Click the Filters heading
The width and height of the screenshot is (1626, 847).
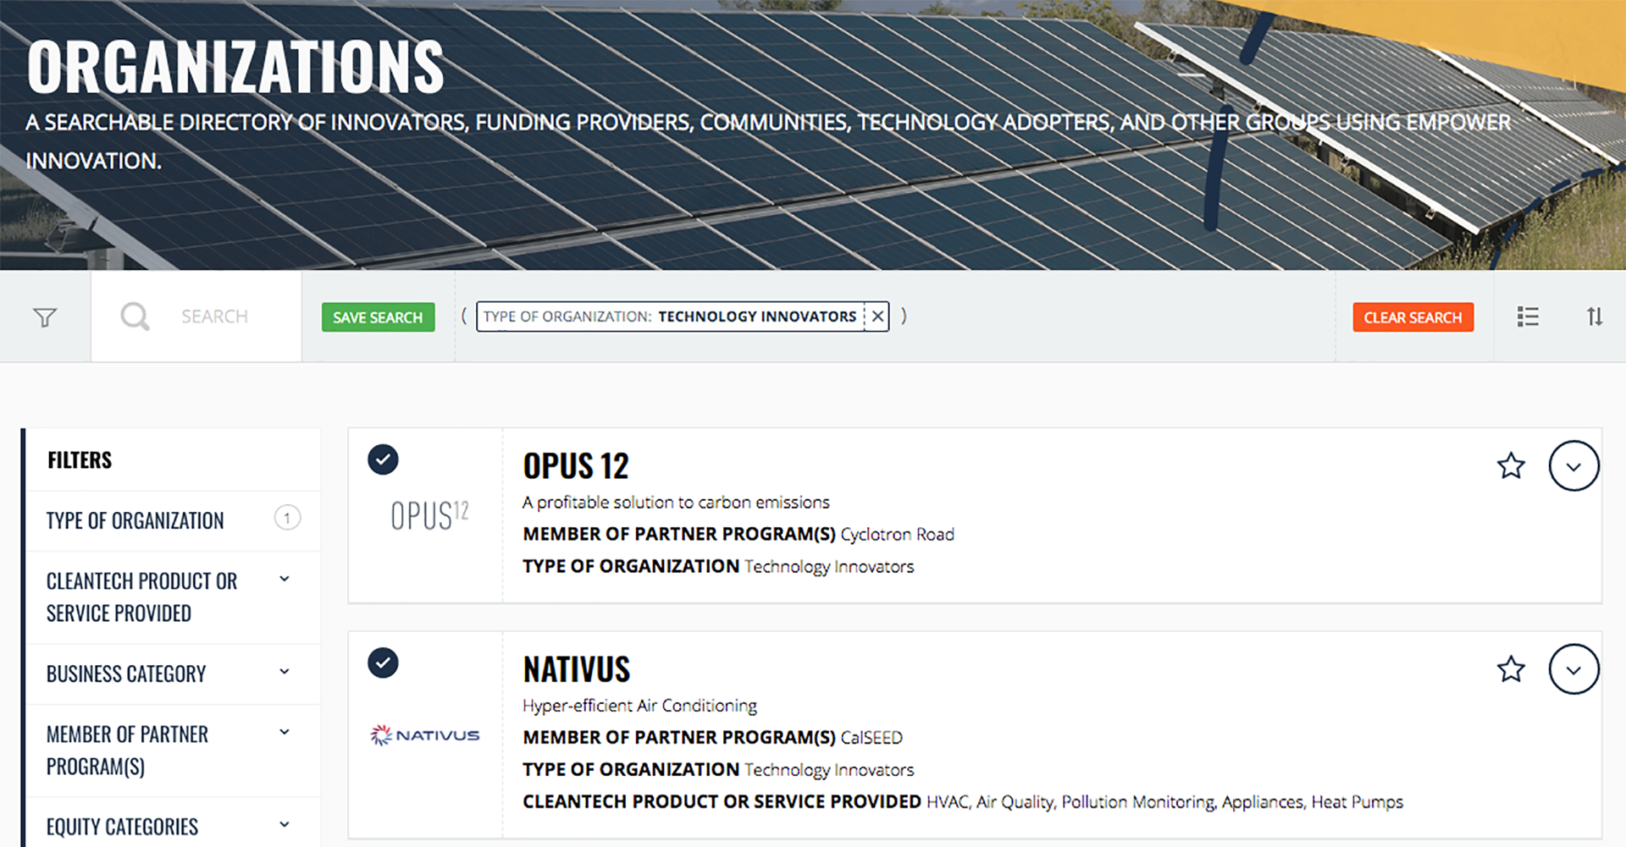point(80,460)
